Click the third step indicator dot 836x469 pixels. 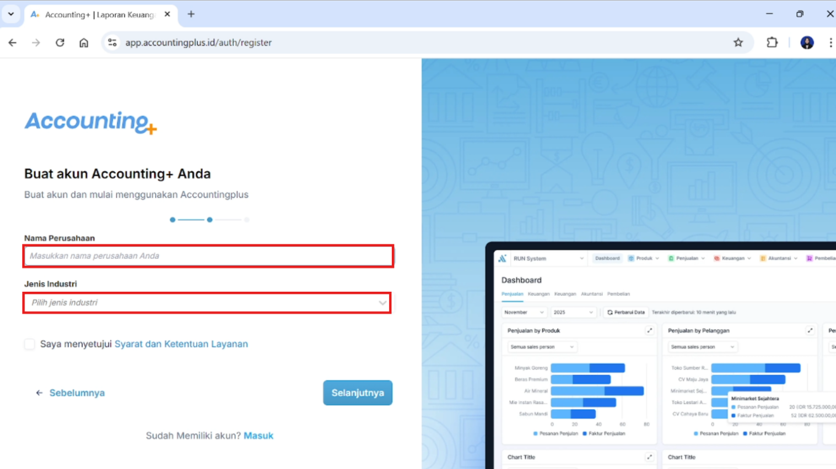tap(247, 220)
